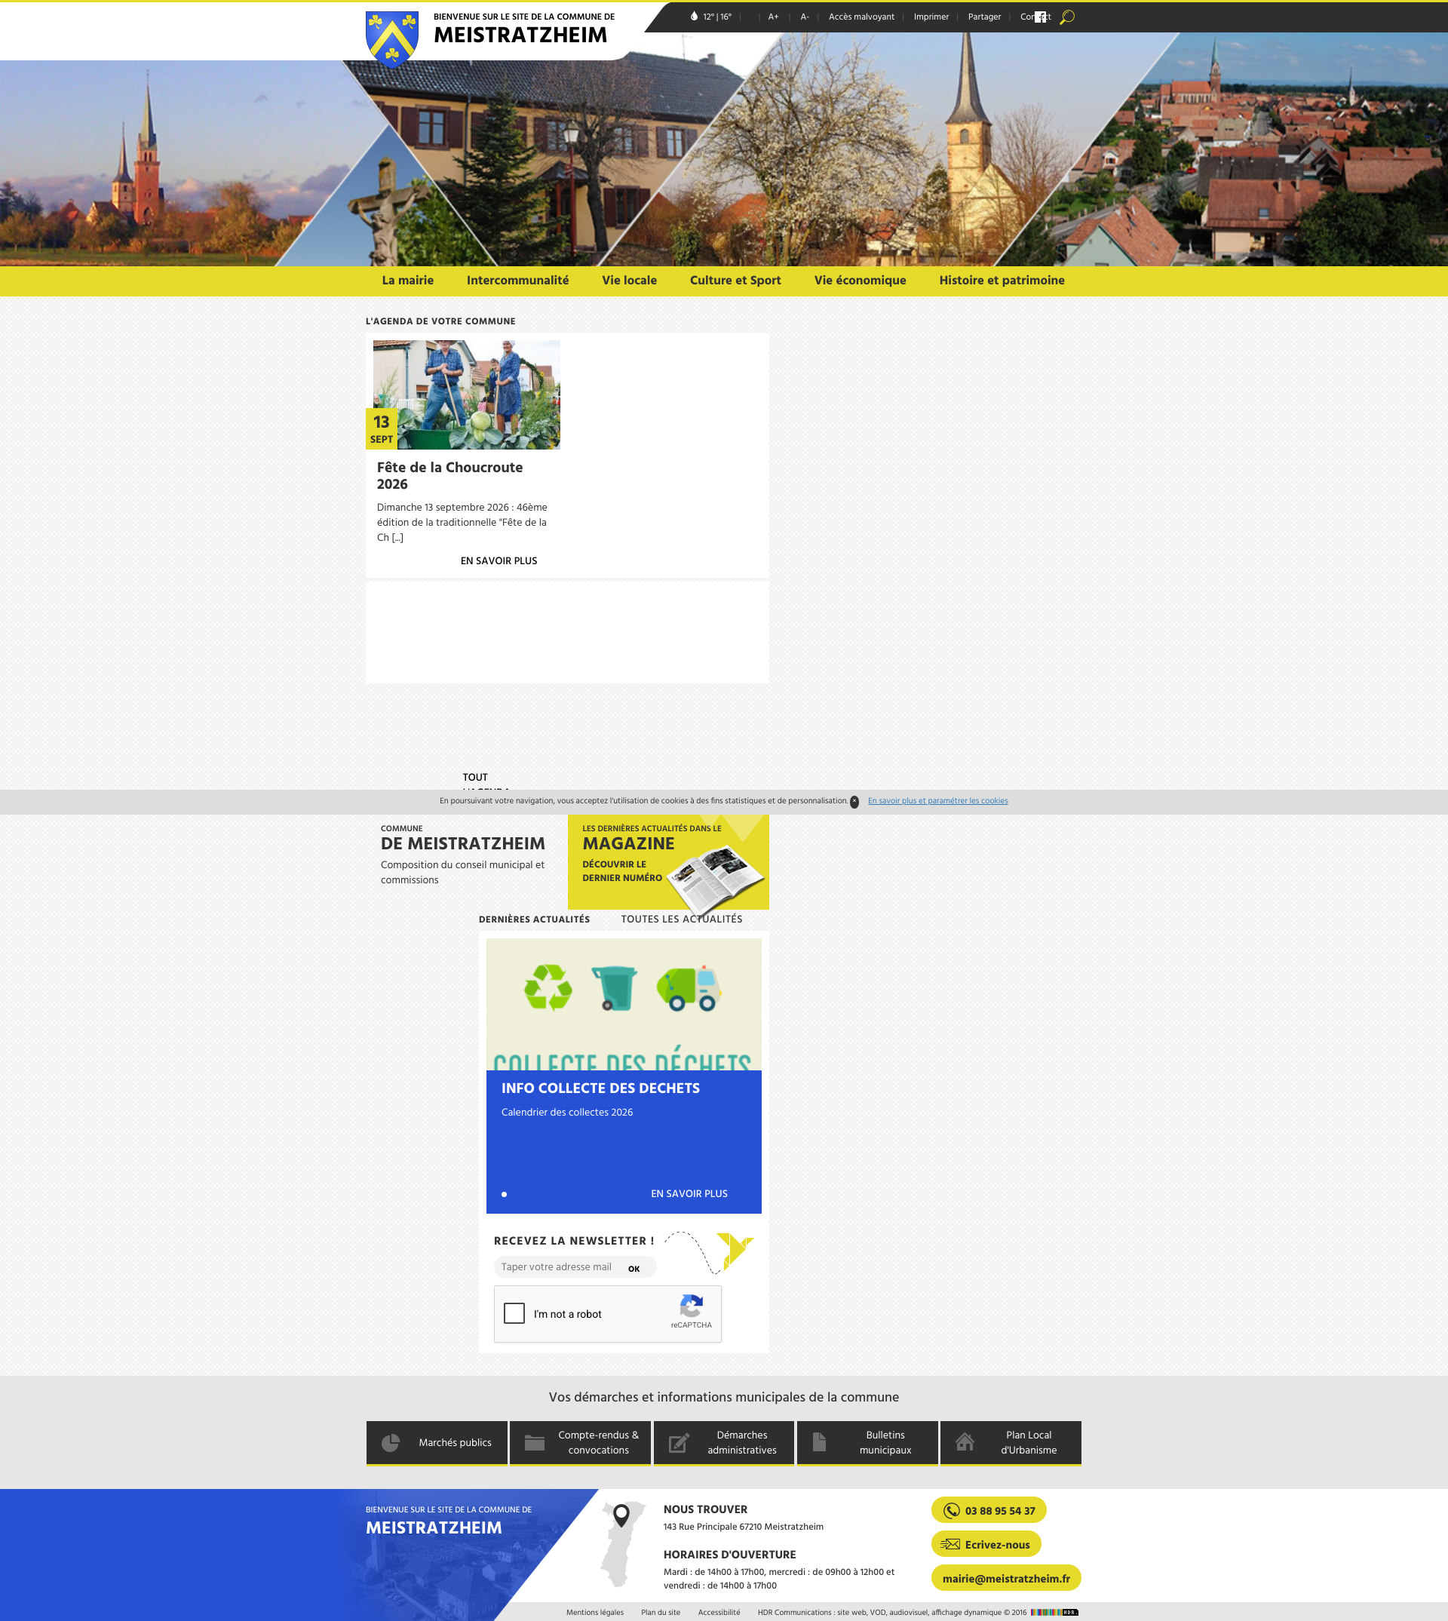
Task: Click EN SAVOIR PLUS on the collecte des déchets card
Action: coord(689,1193)
